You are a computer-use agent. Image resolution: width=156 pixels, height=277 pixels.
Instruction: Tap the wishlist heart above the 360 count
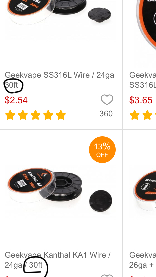(107, 100)
